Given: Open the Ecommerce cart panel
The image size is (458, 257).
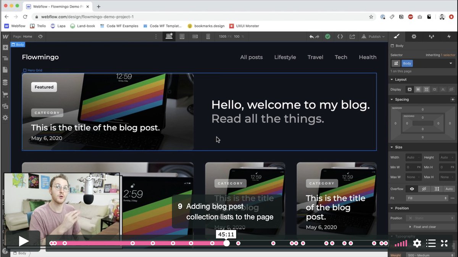Looking at the screenshot, I should (x=5, y=94).
